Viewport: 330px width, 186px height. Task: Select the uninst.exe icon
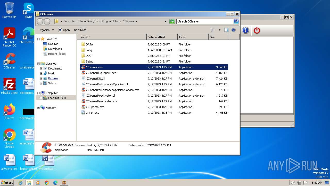(x=83, y=113)
